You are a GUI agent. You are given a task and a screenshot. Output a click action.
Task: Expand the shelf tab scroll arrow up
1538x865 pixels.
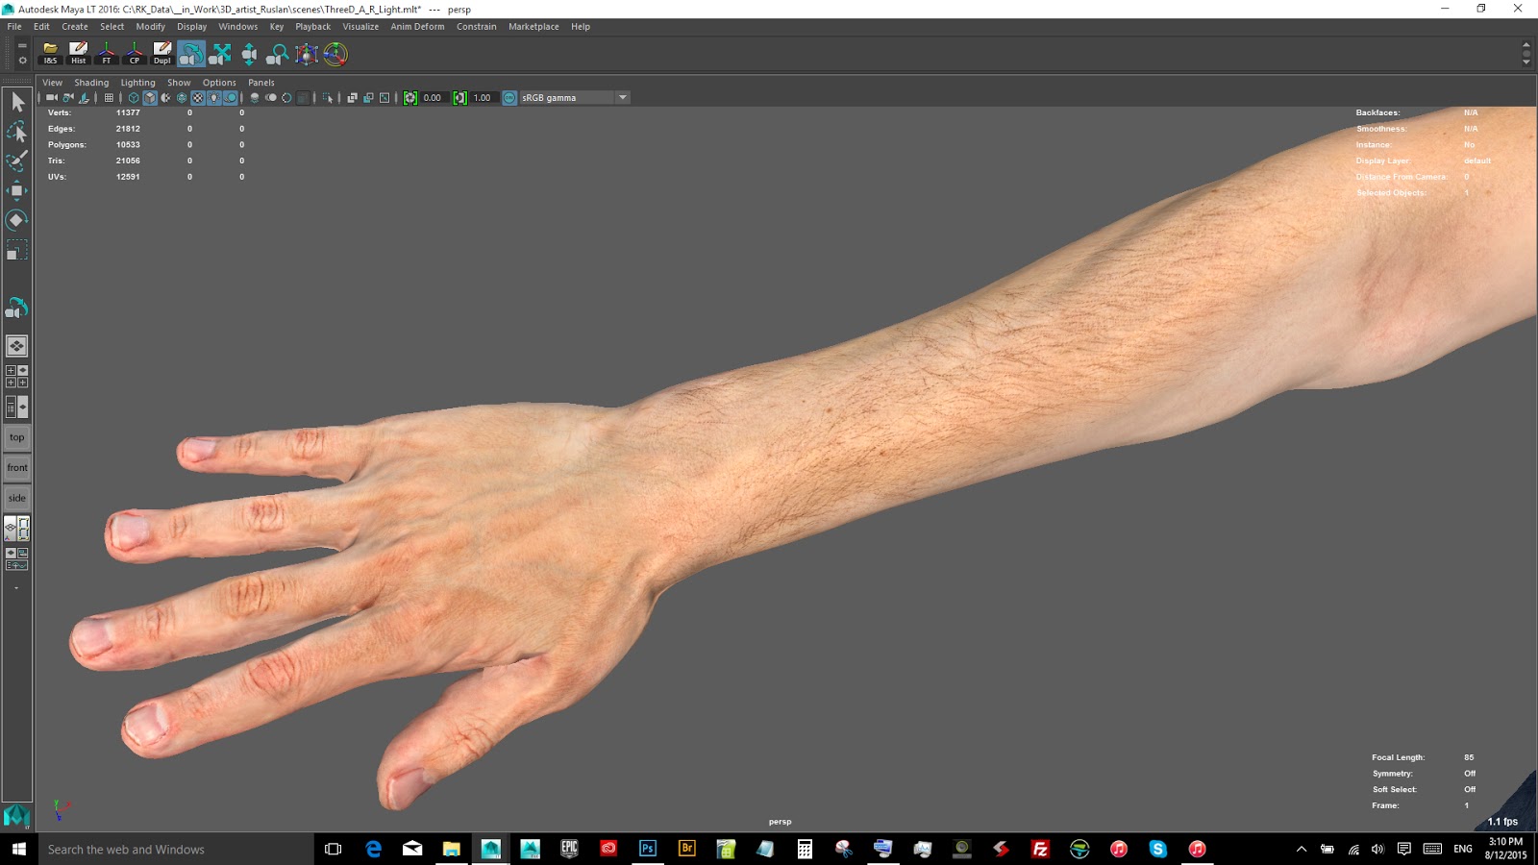tap(1526, 45)
